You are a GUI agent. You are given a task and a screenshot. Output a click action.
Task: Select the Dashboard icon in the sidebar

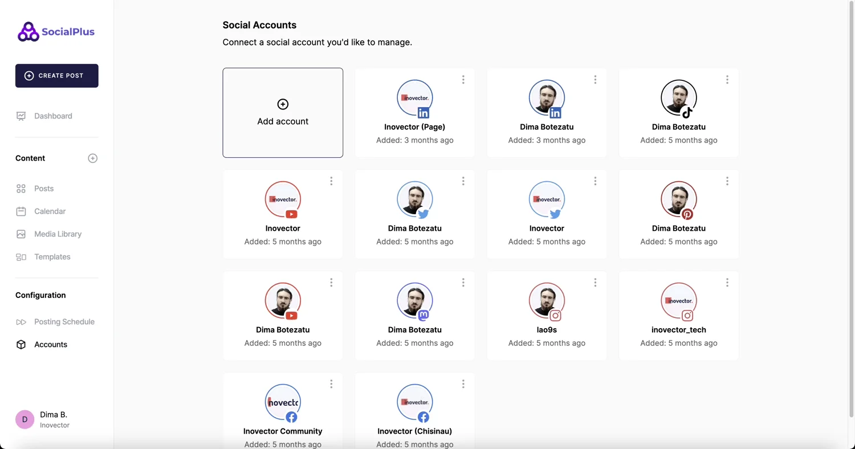pyautogui.click(x=21, y=116)
